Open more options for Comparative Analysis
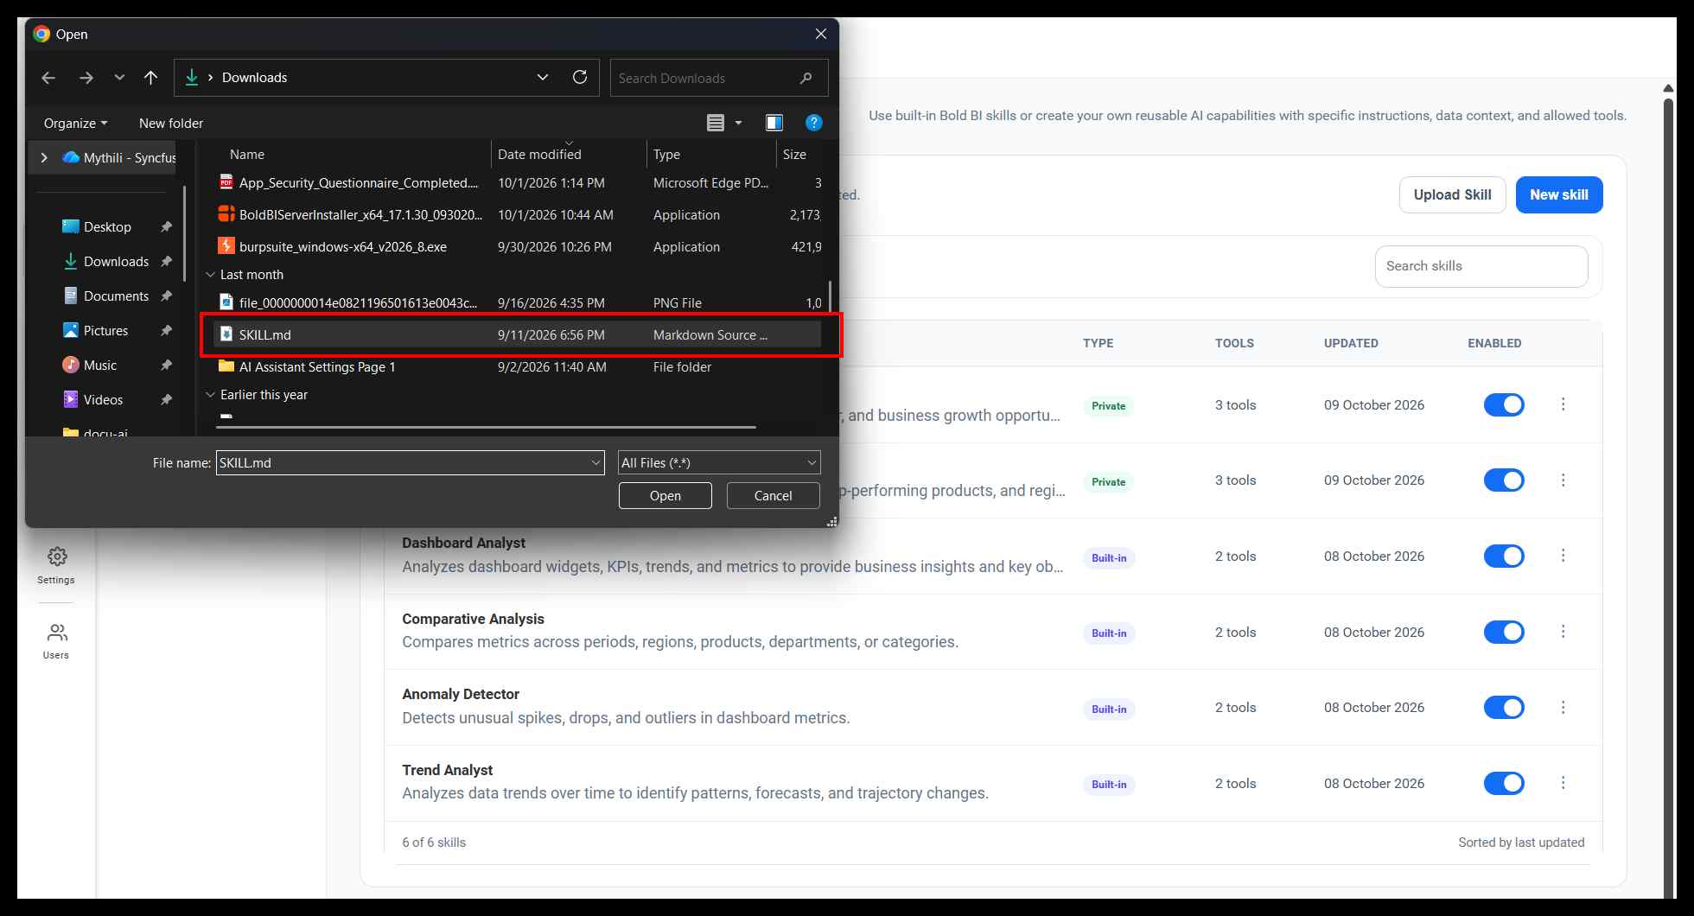Viewport: 1694px width, 916px height. 1563,632
